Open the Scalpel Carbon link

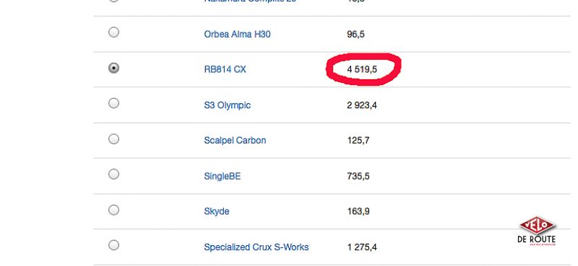235,141
